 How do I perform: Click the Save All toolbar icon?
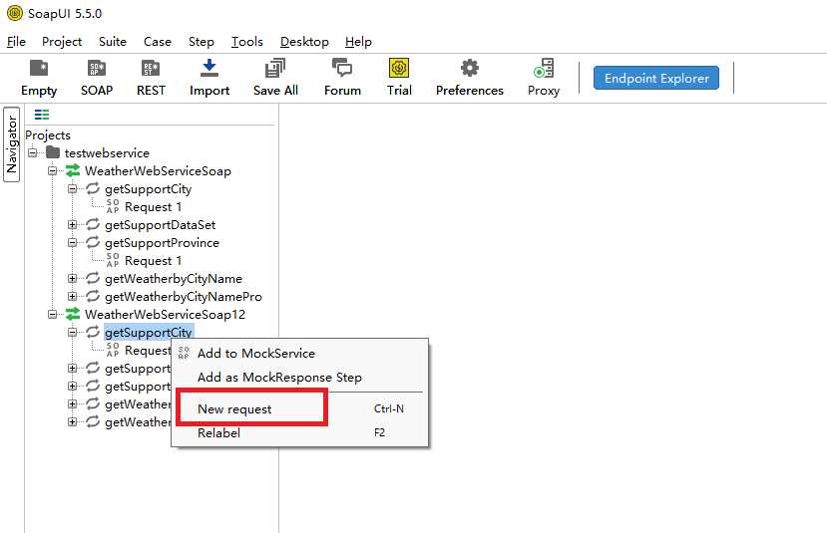pos(274,69)
